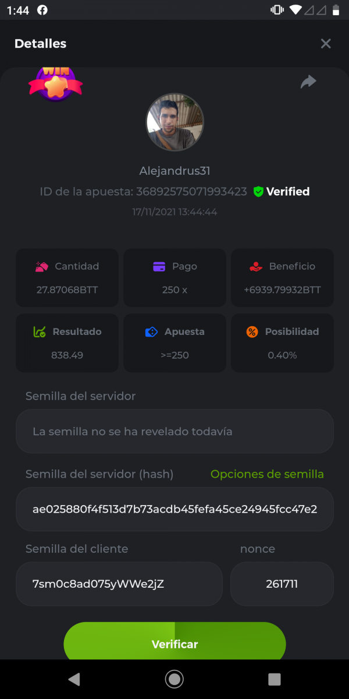Tap the Semilla del cliente field
Screen dimensions: 349x699
tap(119, 584)
